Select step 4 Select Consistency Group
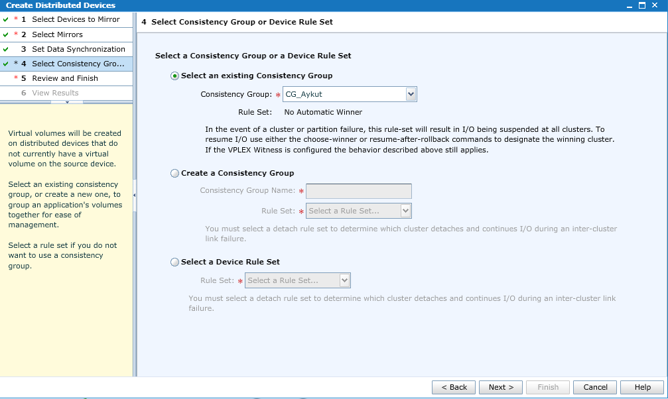This screenshot has width=668, height=399. click(66, 64)
